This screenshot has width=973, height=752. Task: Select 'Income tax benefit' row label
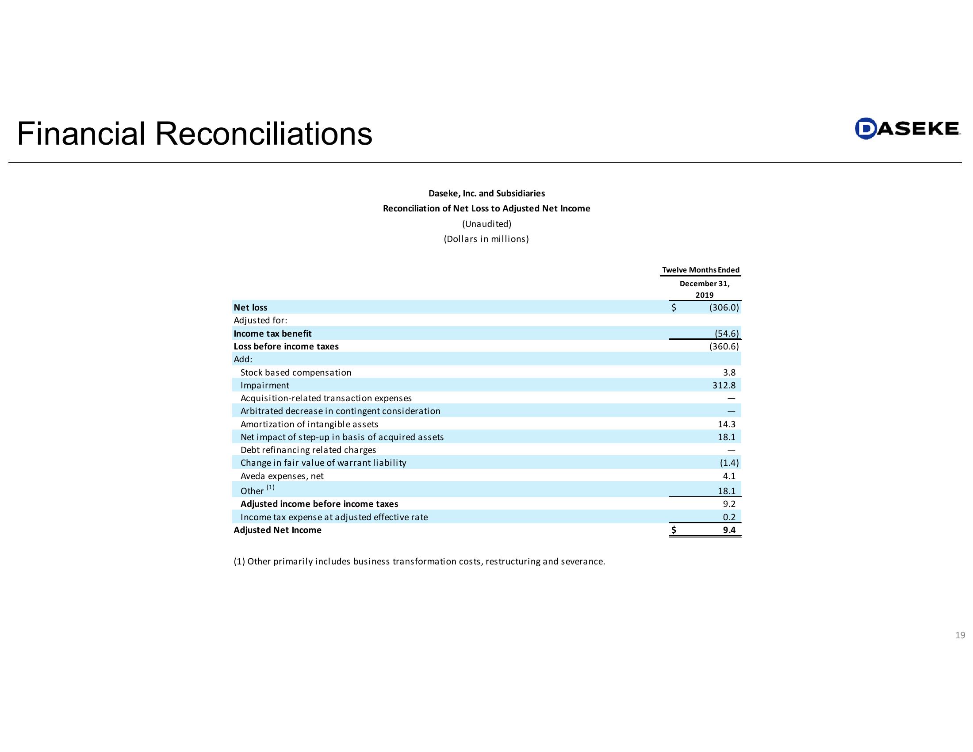click(x=272, y=333)
